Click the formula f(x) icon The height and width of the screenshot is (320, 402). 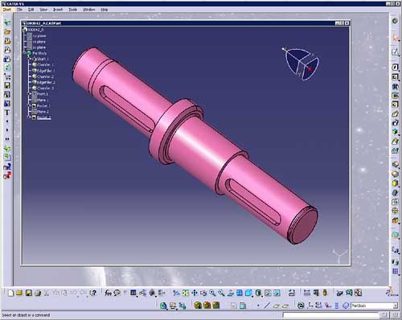108,293
